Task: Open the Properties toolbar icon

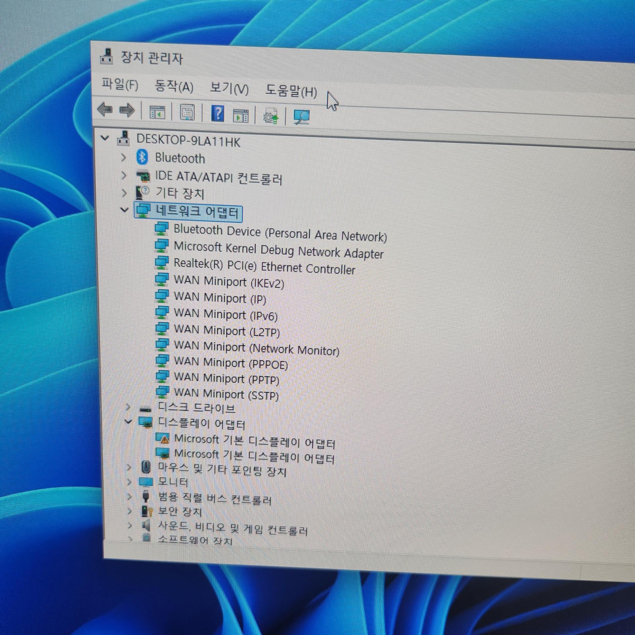Action: tap(187, 113)
